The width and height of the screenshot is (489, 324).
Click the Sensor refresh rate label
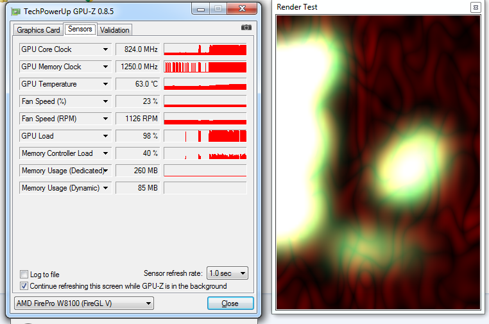click(x=173, y=273)
